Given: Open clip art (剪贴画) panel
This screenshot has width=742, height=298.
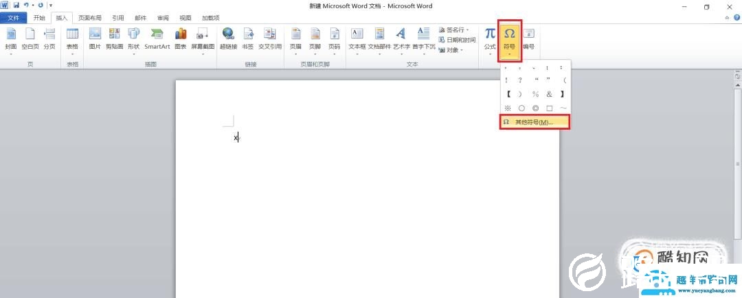Looking at the screenshot, I should pyautogui.click(x=115, y=40).
